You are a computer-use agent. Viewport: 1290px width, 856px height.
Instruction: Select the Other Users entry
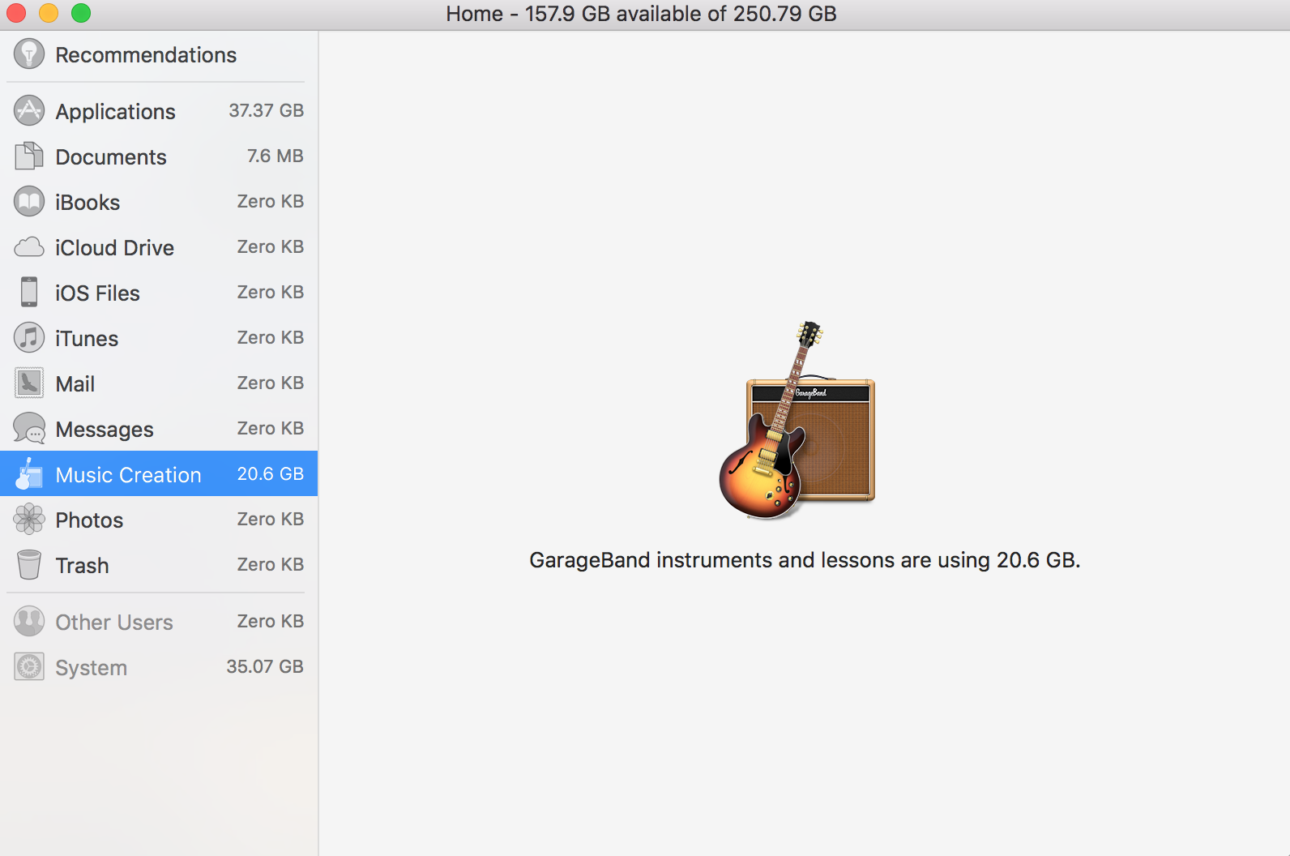click(x=159, y=622)
